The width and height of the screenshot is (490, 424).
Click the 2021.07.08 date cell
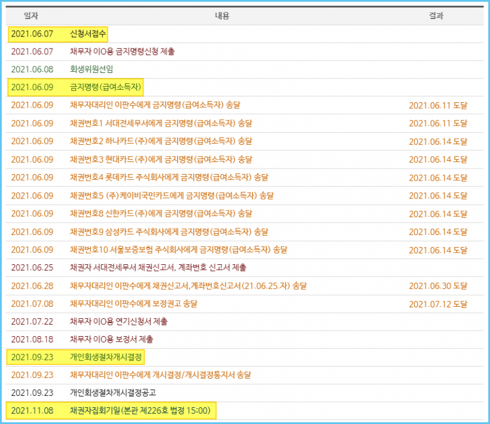(32, 304)
